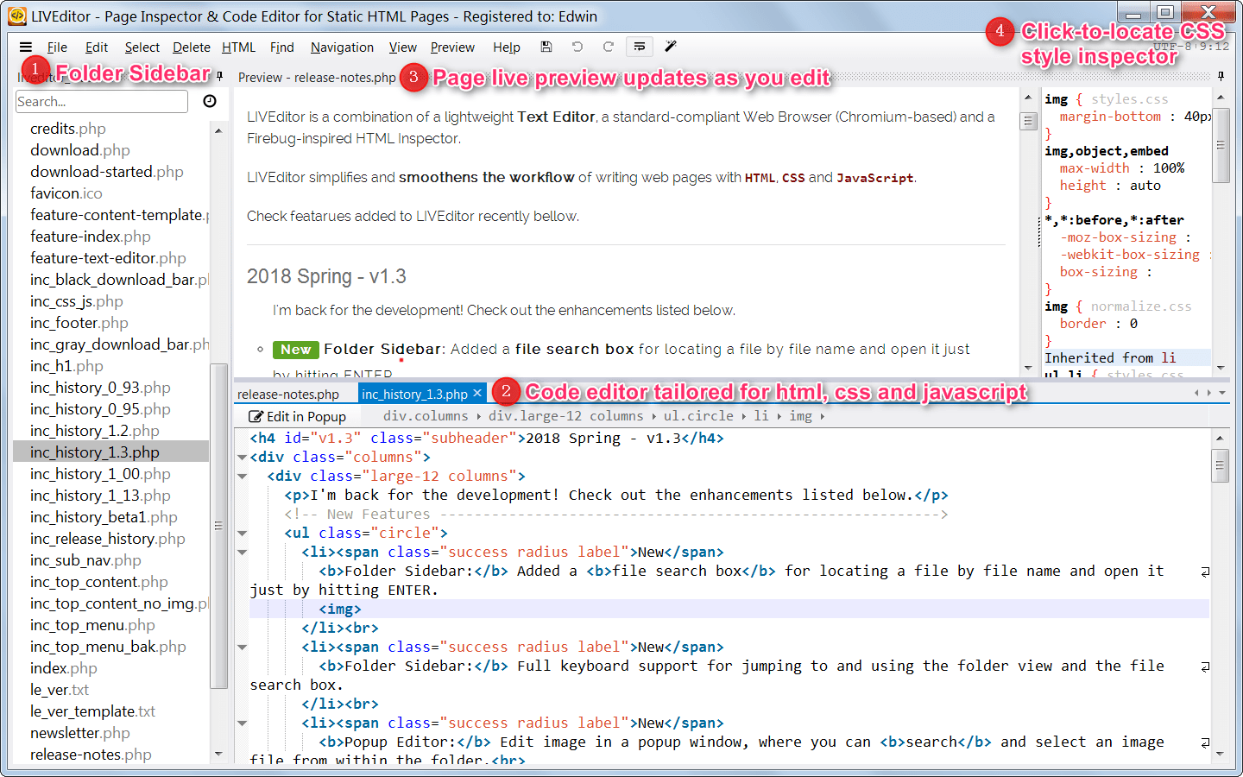Screen dimensions: 1243x777
Task: Open the Find menu
Action: coord(281,47)
